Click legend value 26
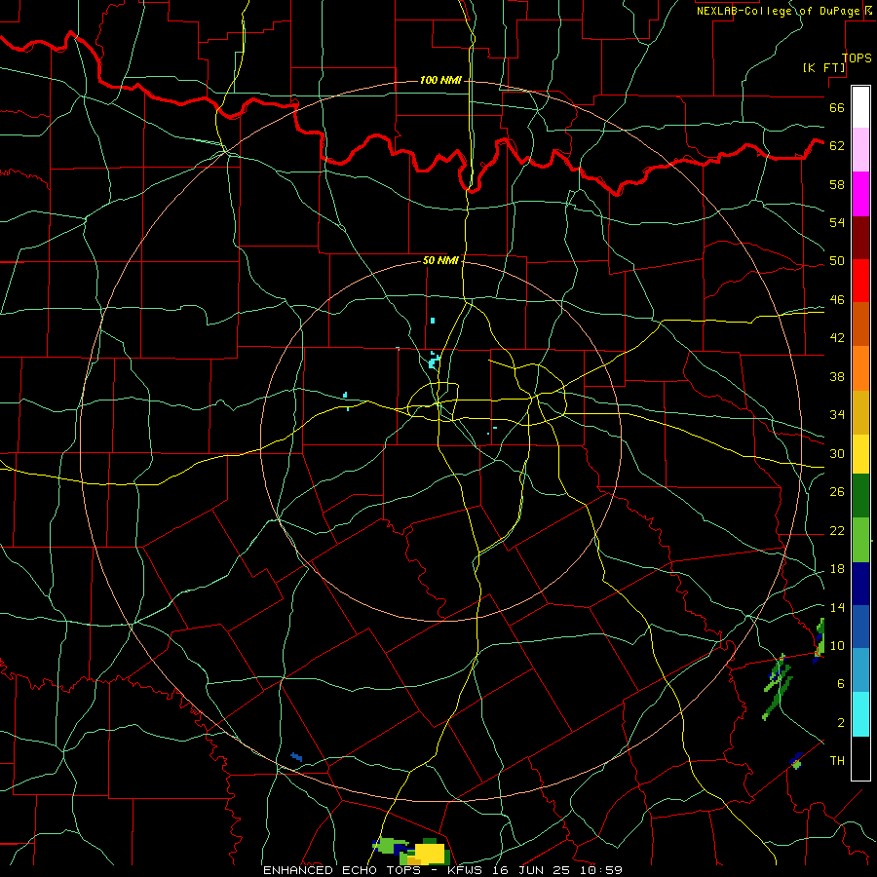 click(x=837, y=492)
